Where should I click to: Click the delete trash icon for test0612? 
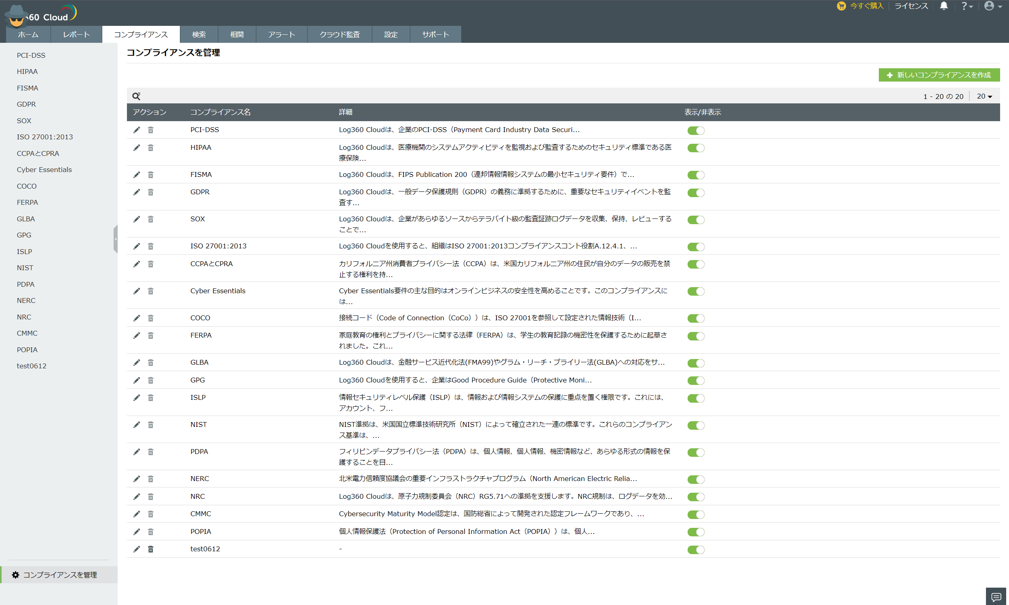tap(150, 549)
